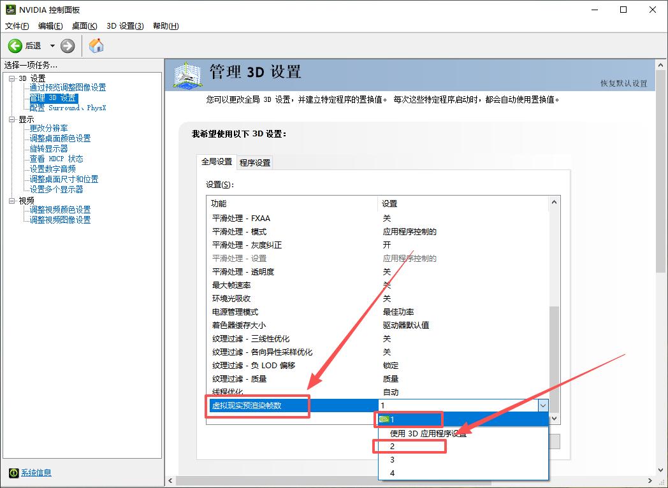
Task: Open the 3D 设置(3) menu
Action: [125, 26]
